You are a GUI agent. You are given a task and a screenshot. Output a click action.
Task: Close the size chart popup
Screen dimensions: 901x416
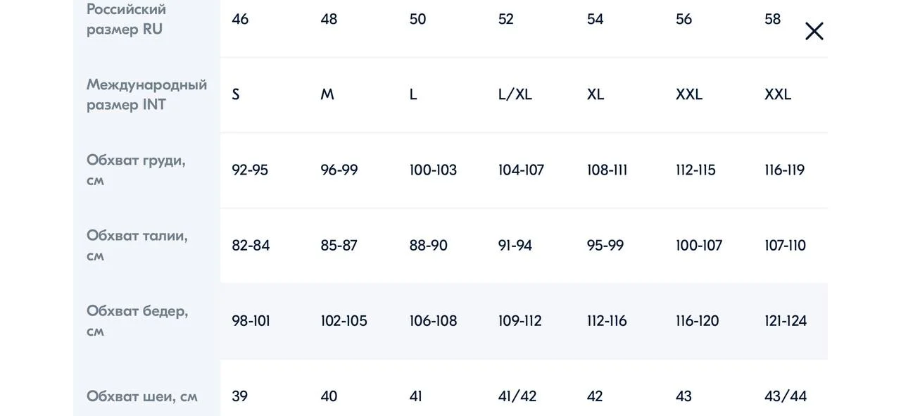[814, 31]
